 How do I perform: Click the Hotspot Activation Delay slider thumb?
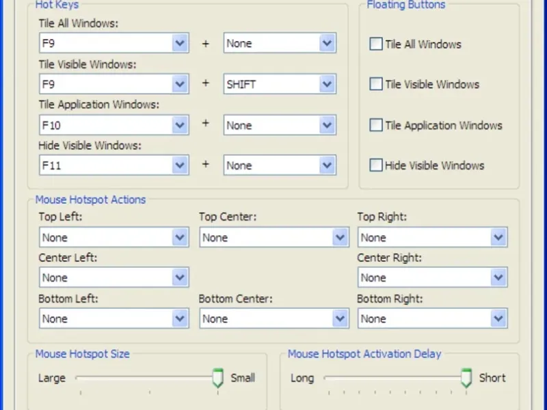466,378
